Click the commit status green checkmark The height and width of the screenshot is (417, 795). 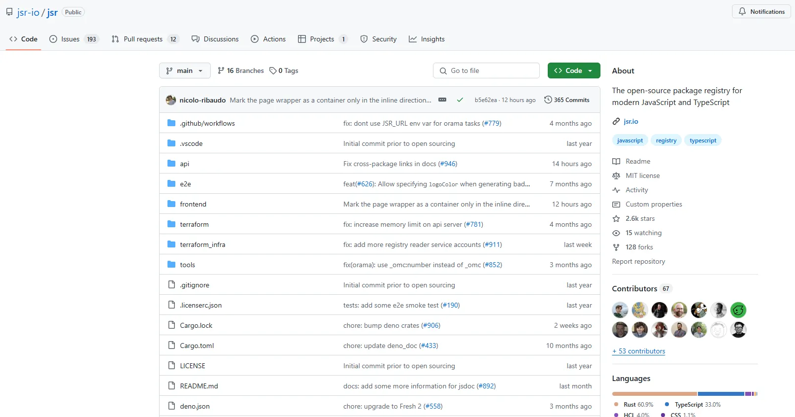click(x=460, y=100)
